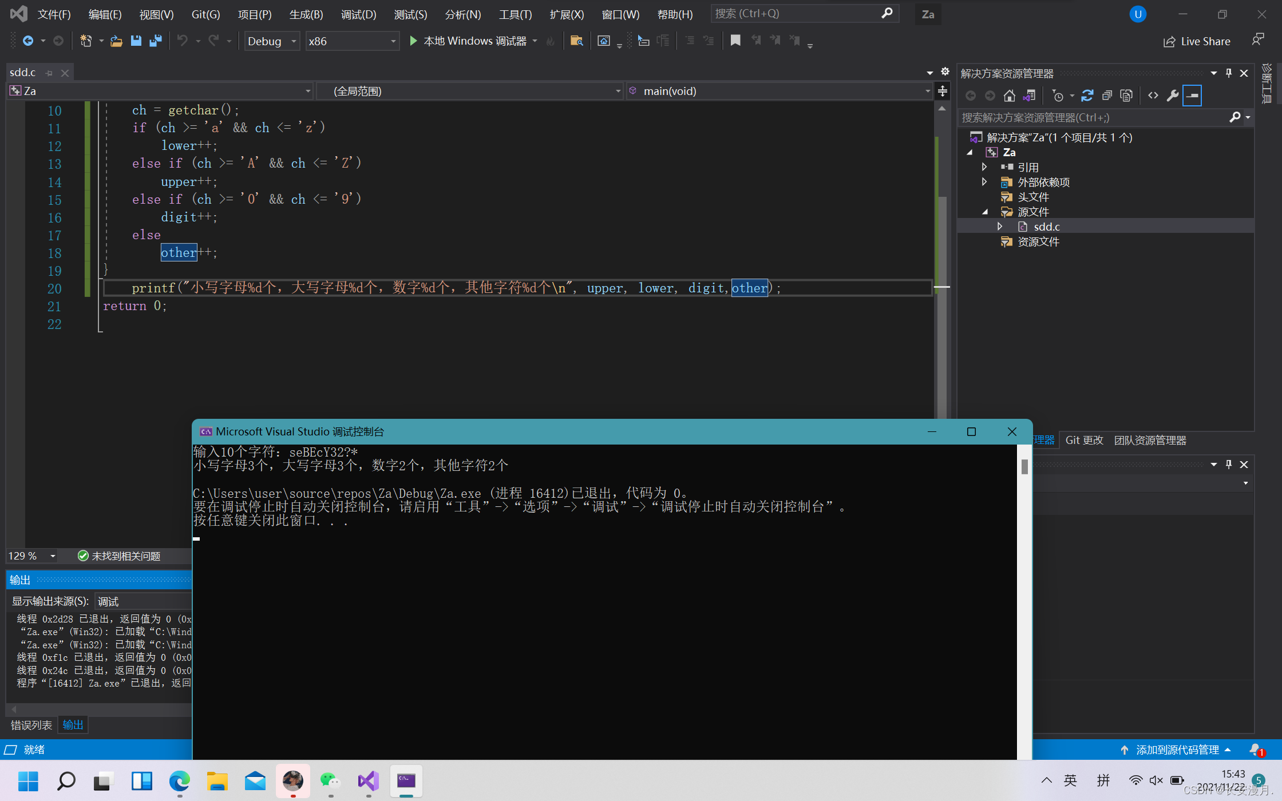The width and height of the screenshot is (1282, 801).
Task: Open Visual Studio from the taskbar
Action: (369, 781)
